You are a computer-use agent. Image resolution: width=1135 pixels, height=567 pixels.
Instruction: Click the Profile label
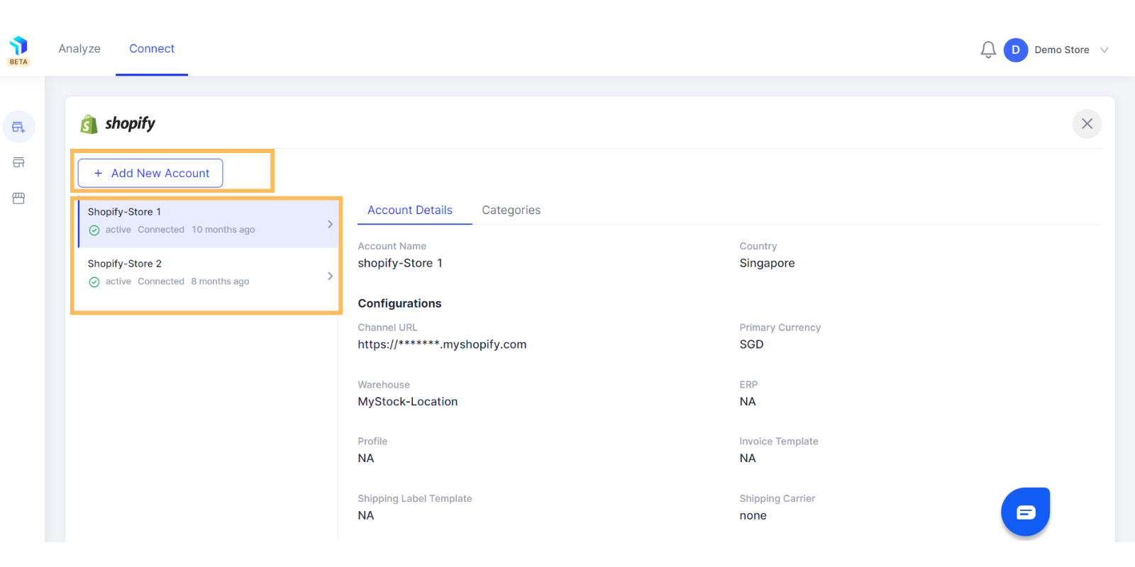click(372, 441)
